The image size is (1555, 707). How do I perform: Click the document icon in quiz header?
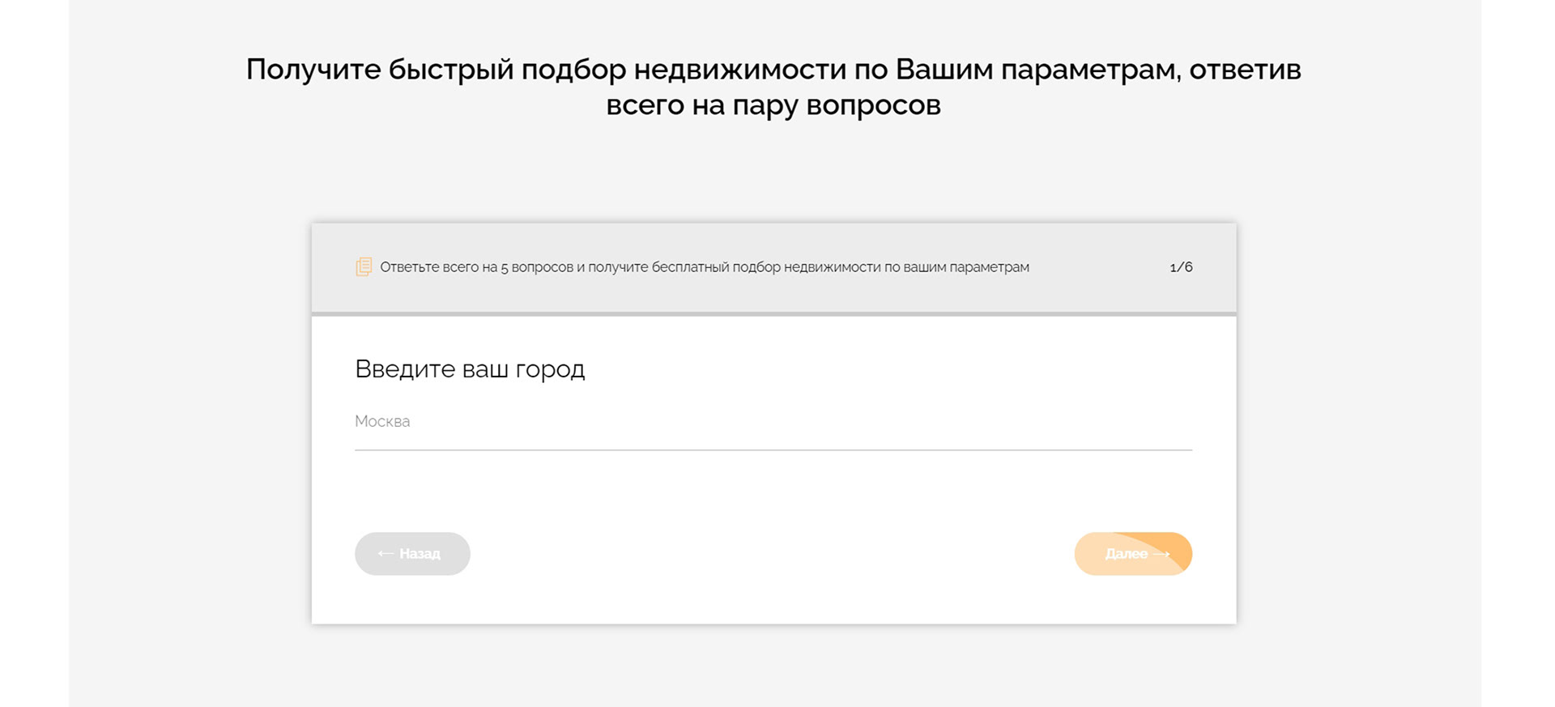(364, 266)
